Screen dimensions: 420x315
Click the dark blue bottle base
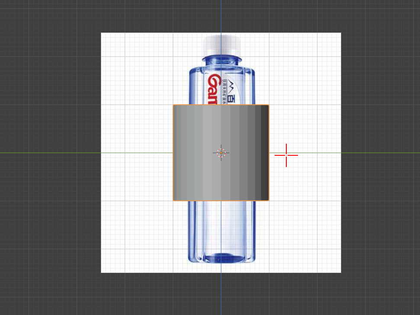pyautogui.click(x=224, y=258)
